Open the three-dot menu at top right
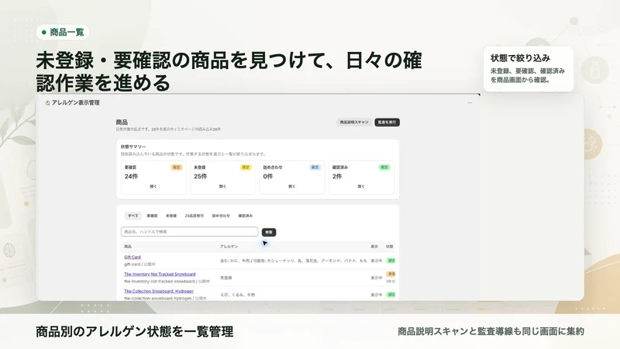Screen dimensions: 620x349 pyautogui.click(x=470, y=103)
